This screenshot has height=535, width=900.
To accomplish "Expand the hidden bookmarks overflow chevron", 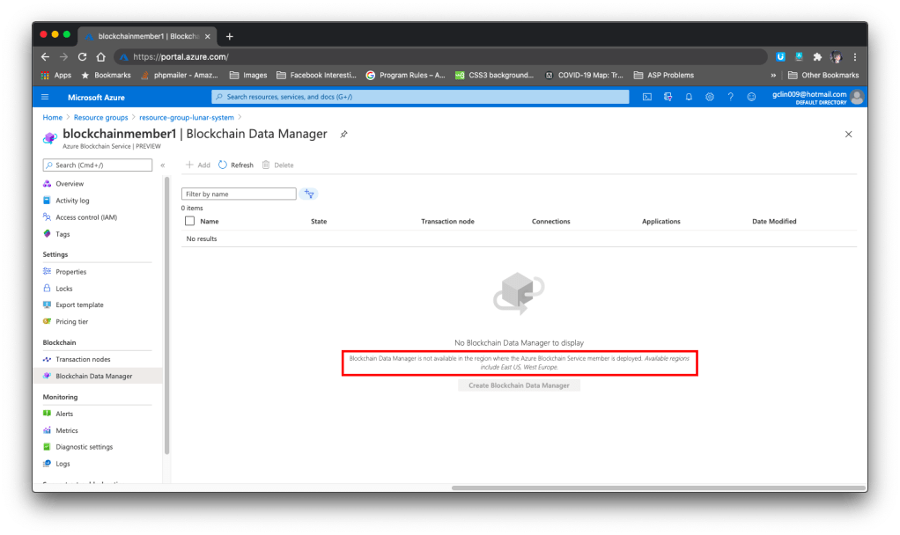I will click(x=773, y=75).
